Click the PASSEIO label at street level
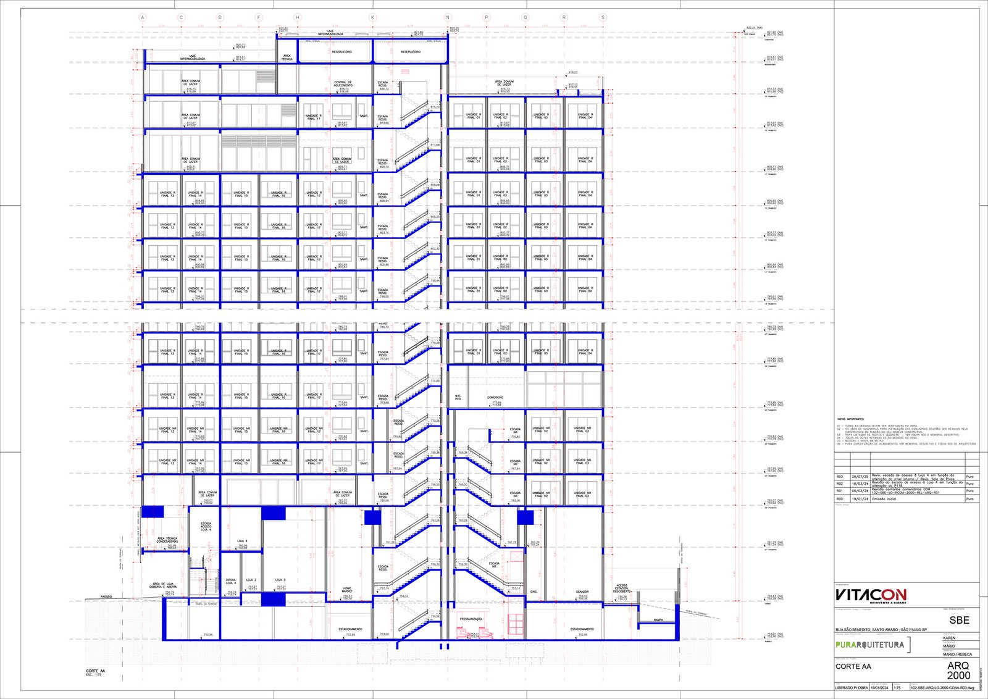This screenshot has height=699, width=988. 106,596
